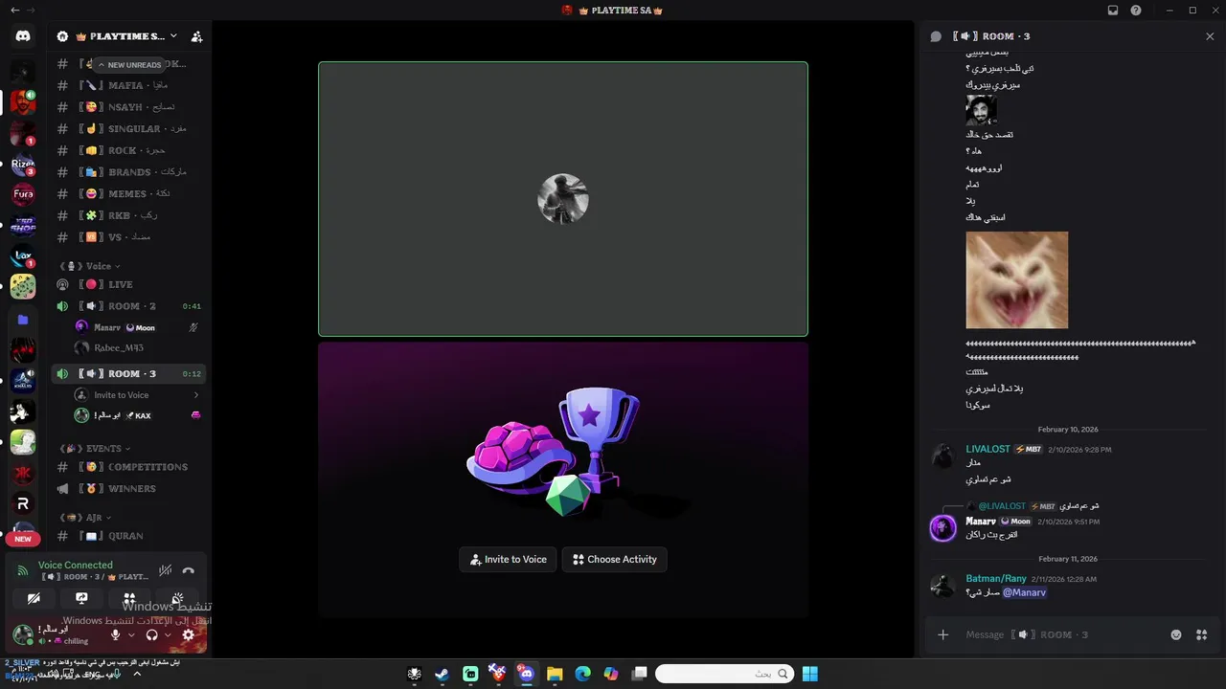This screenshot has width=1226, height=689.
Task: Open the screaming cat image in chat
Action: pyautogui.click(x=1016, y=280)
